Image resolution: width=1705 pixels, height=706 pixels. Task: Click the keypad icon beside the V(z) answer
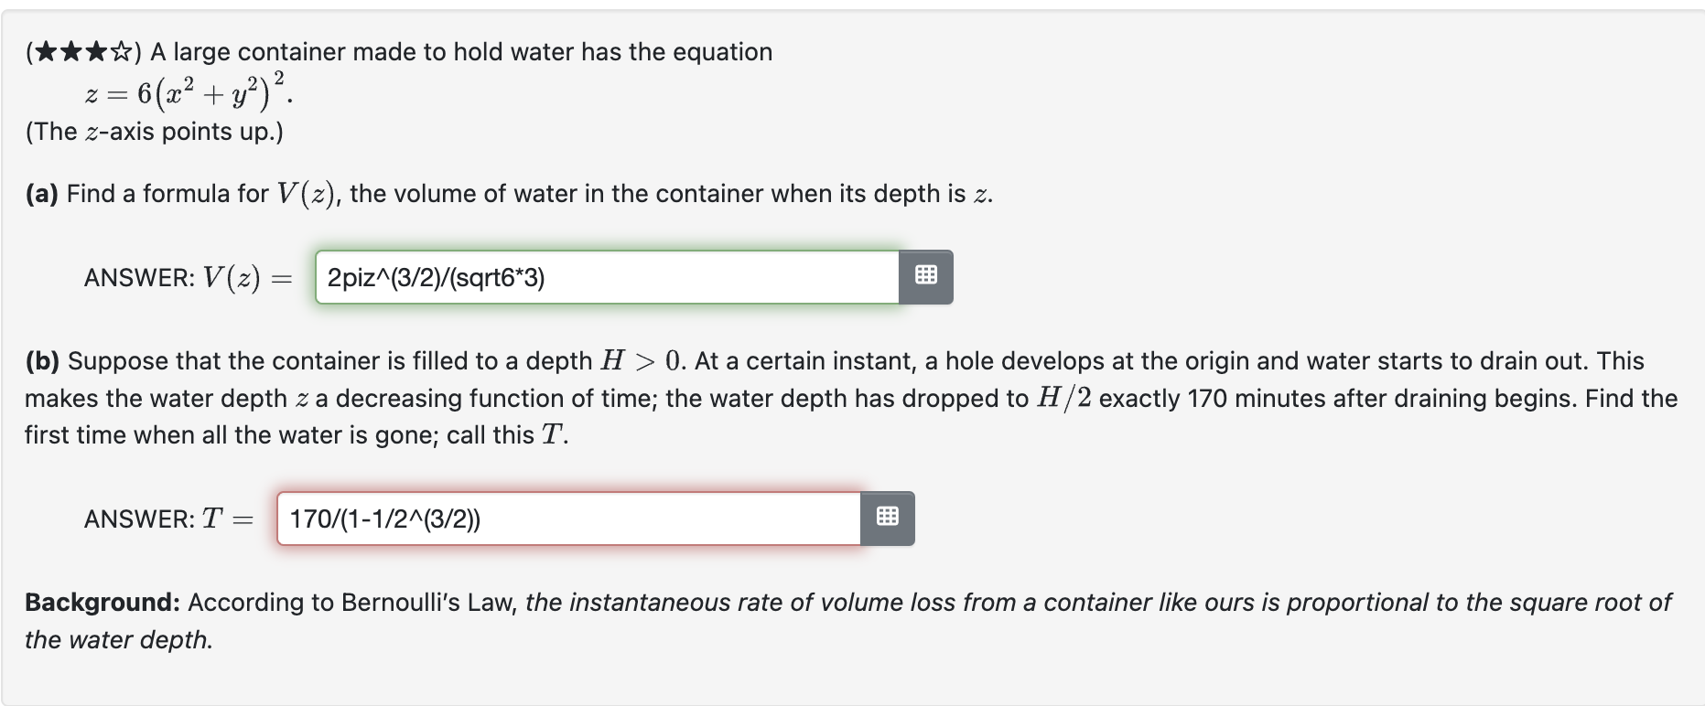click(925, 277)
